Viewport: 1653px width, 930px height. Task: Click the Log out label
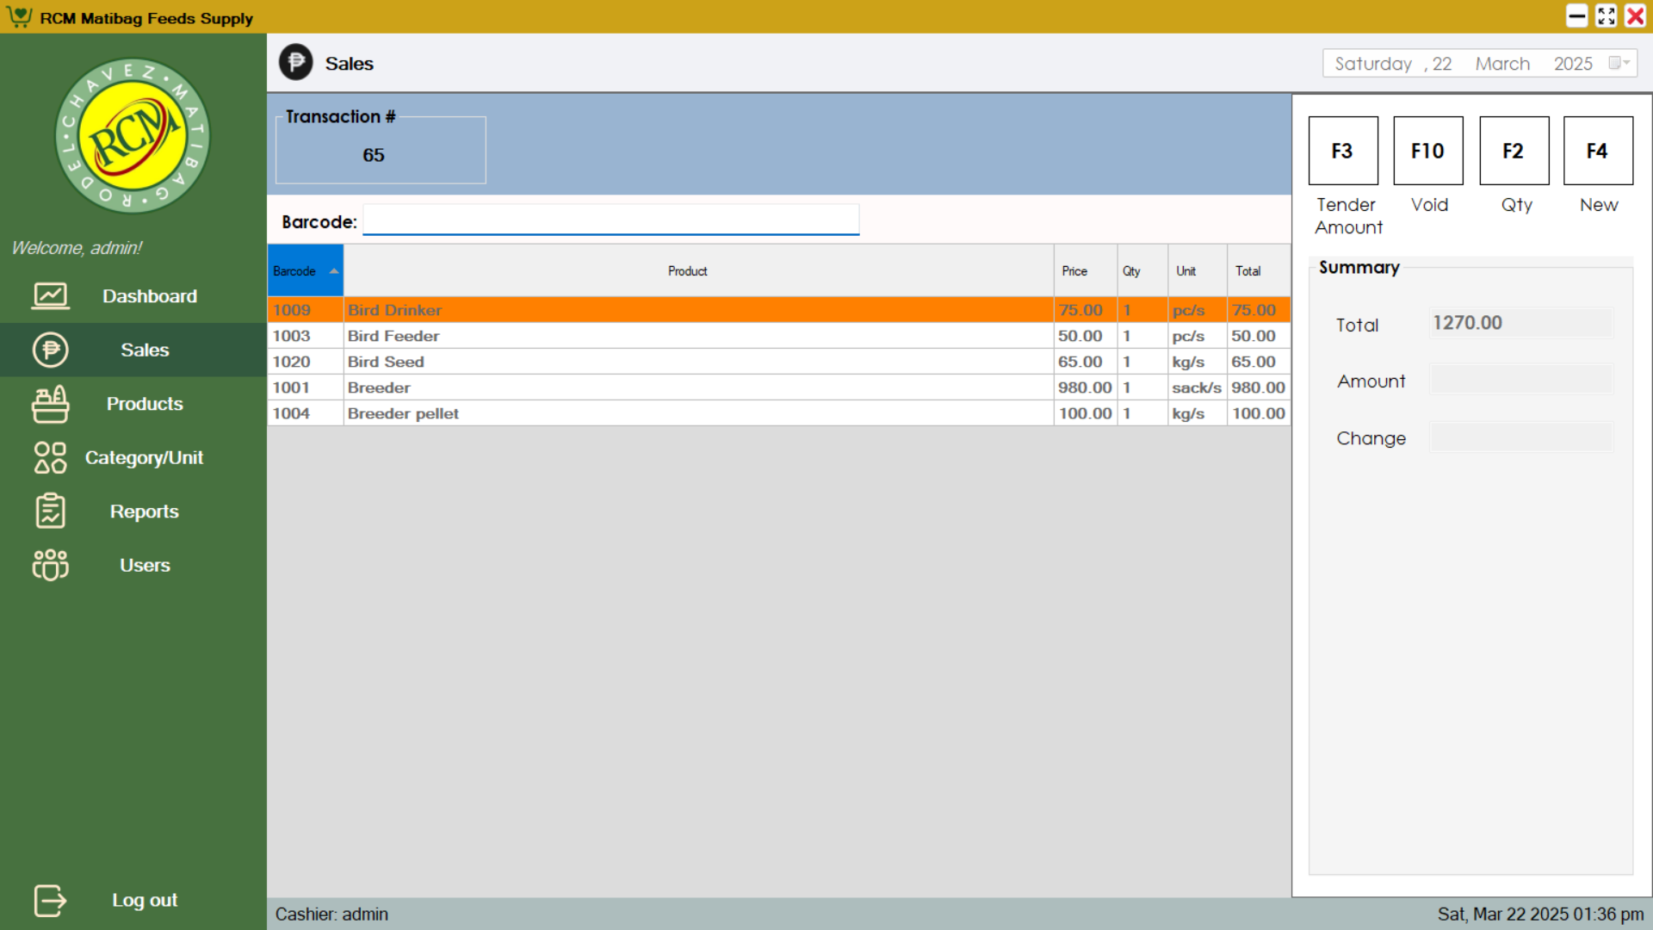pyautogui.click(x=145, y=901)
